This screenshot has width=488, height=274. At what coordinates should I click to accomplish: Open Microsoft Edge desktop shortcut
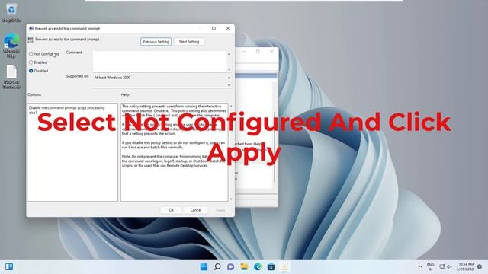pyautogui.click(x=11, y=46)
